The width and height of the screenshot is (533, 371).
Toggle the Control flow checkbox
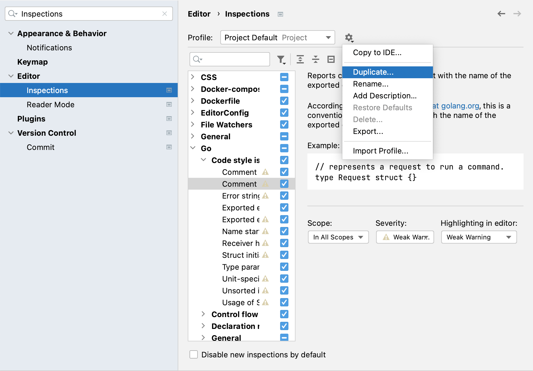click(x=284, y=314)
